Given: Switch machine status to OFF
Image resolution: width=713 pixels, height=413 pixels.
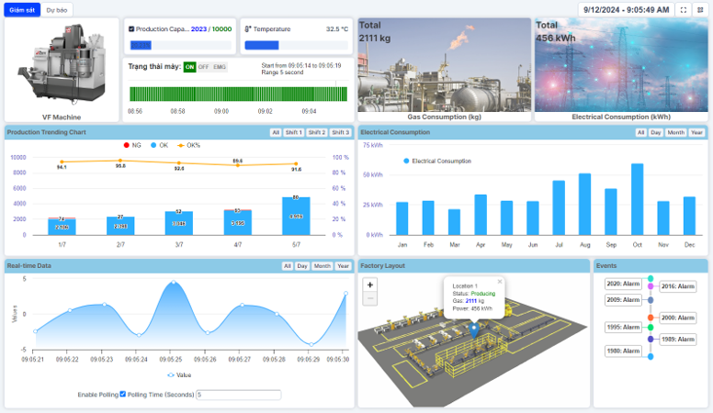Looking at the screenshot, I should (203, 66).
